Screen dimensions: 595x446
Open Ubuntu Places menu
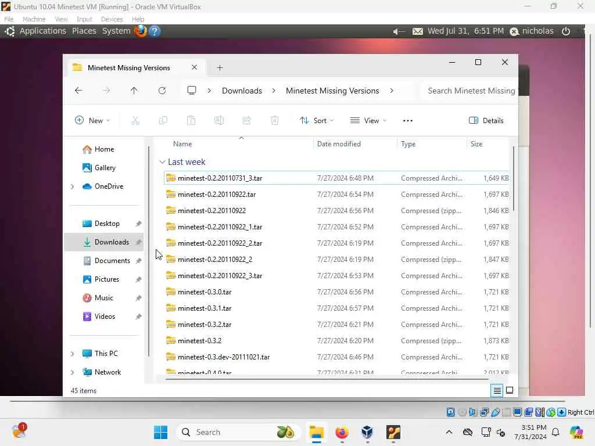(84, 31)
